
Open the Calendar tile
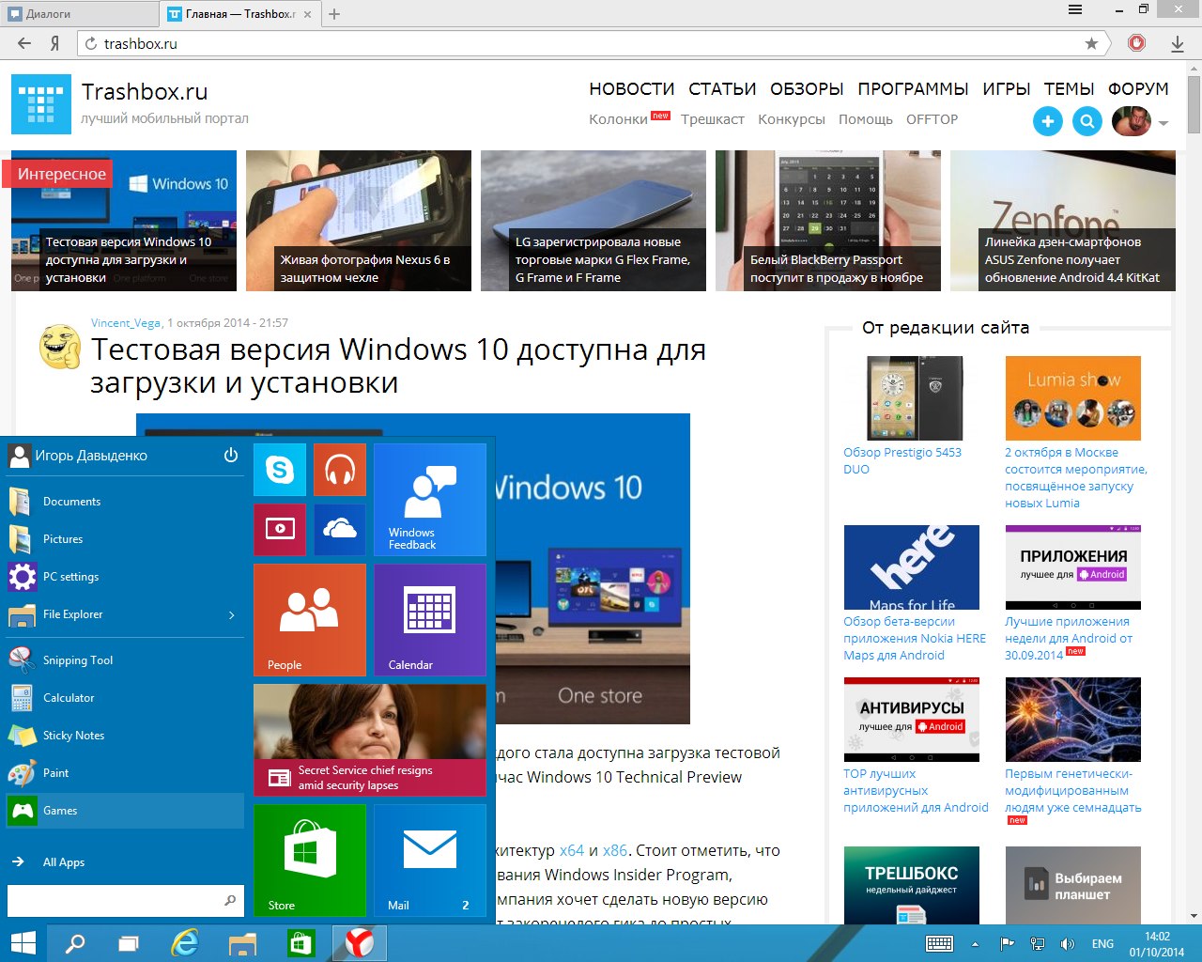point(430,620)
